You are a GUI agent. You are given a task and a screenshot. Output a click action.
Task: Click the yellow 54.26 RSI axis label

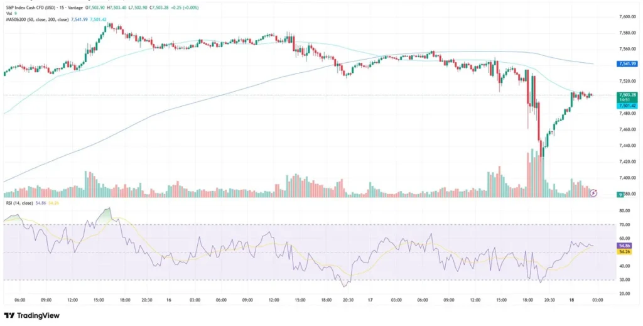coord(624,251)
